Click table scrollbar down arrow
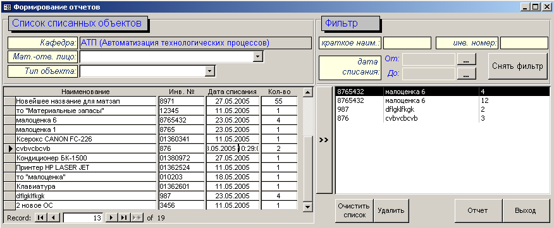This screenshot has width=554, height=228. coord(308,207)
